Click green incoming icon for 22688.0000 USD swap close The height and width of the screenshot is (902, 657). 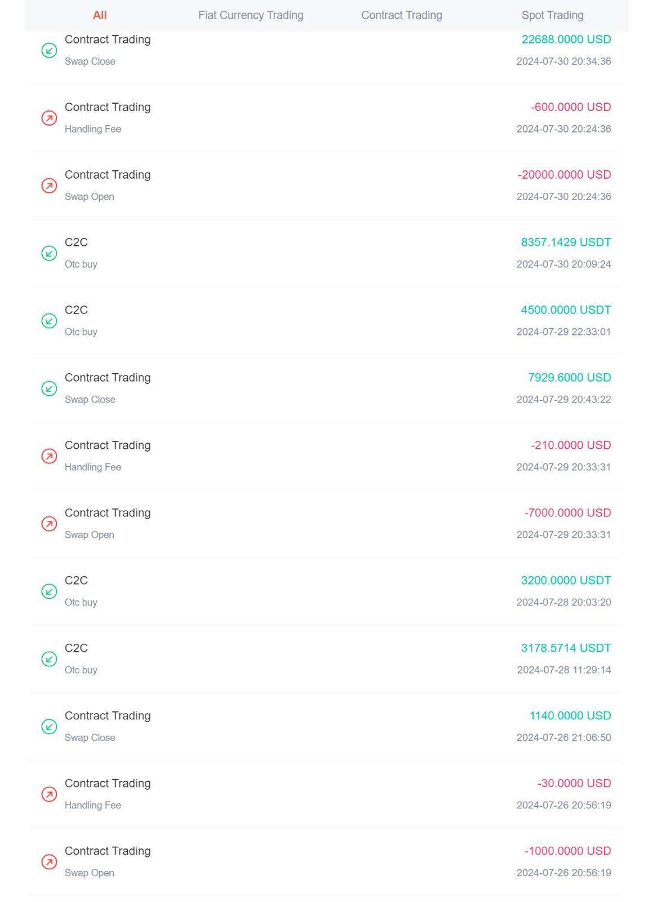(x=49, y=50)
